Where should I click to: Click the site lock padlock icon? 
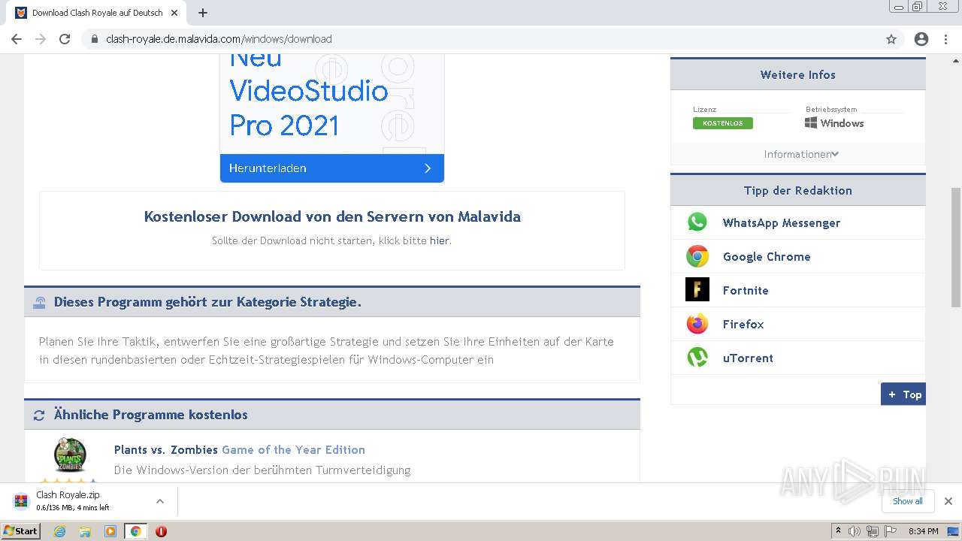pos(95,39)
